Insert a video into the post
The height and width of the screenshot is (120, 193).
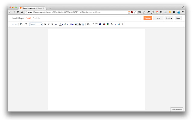click(x=80, y=24)
